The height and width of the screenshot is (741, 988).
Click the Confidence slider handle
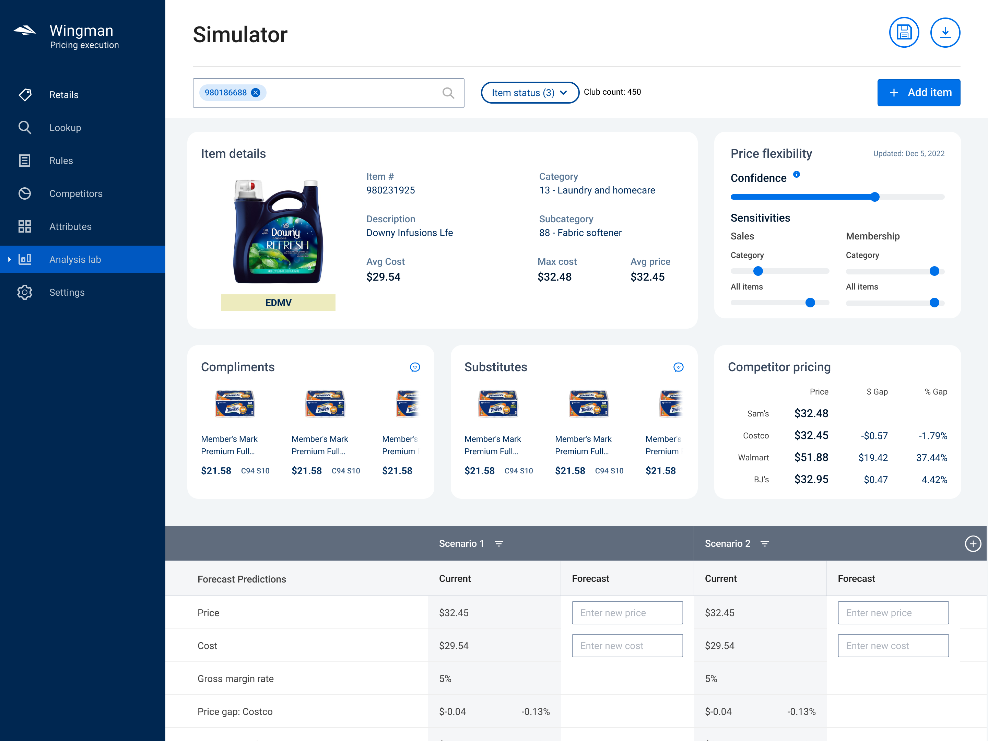[x=874, y=197]
